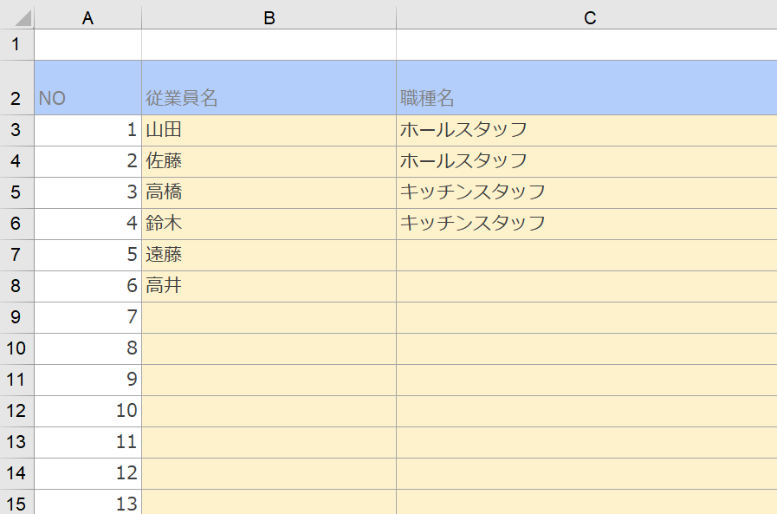
Task: Click NO cell with value 13
Action: (x=87, y=502)
